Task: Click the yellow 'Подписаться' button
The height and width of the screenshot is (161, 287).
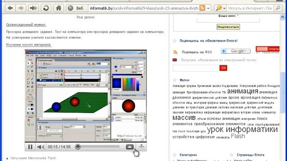Action: pos(228,27)
